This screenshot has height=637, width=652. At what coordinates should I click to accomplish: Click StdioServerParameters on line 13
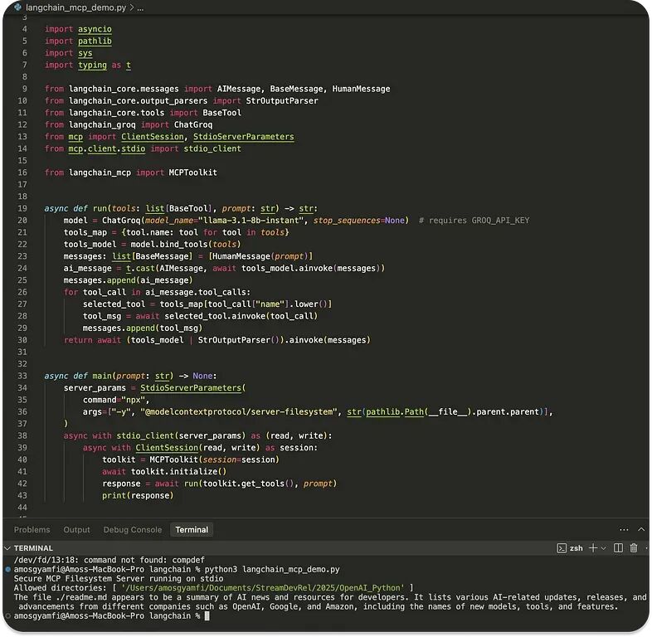[x=243, y=137]
